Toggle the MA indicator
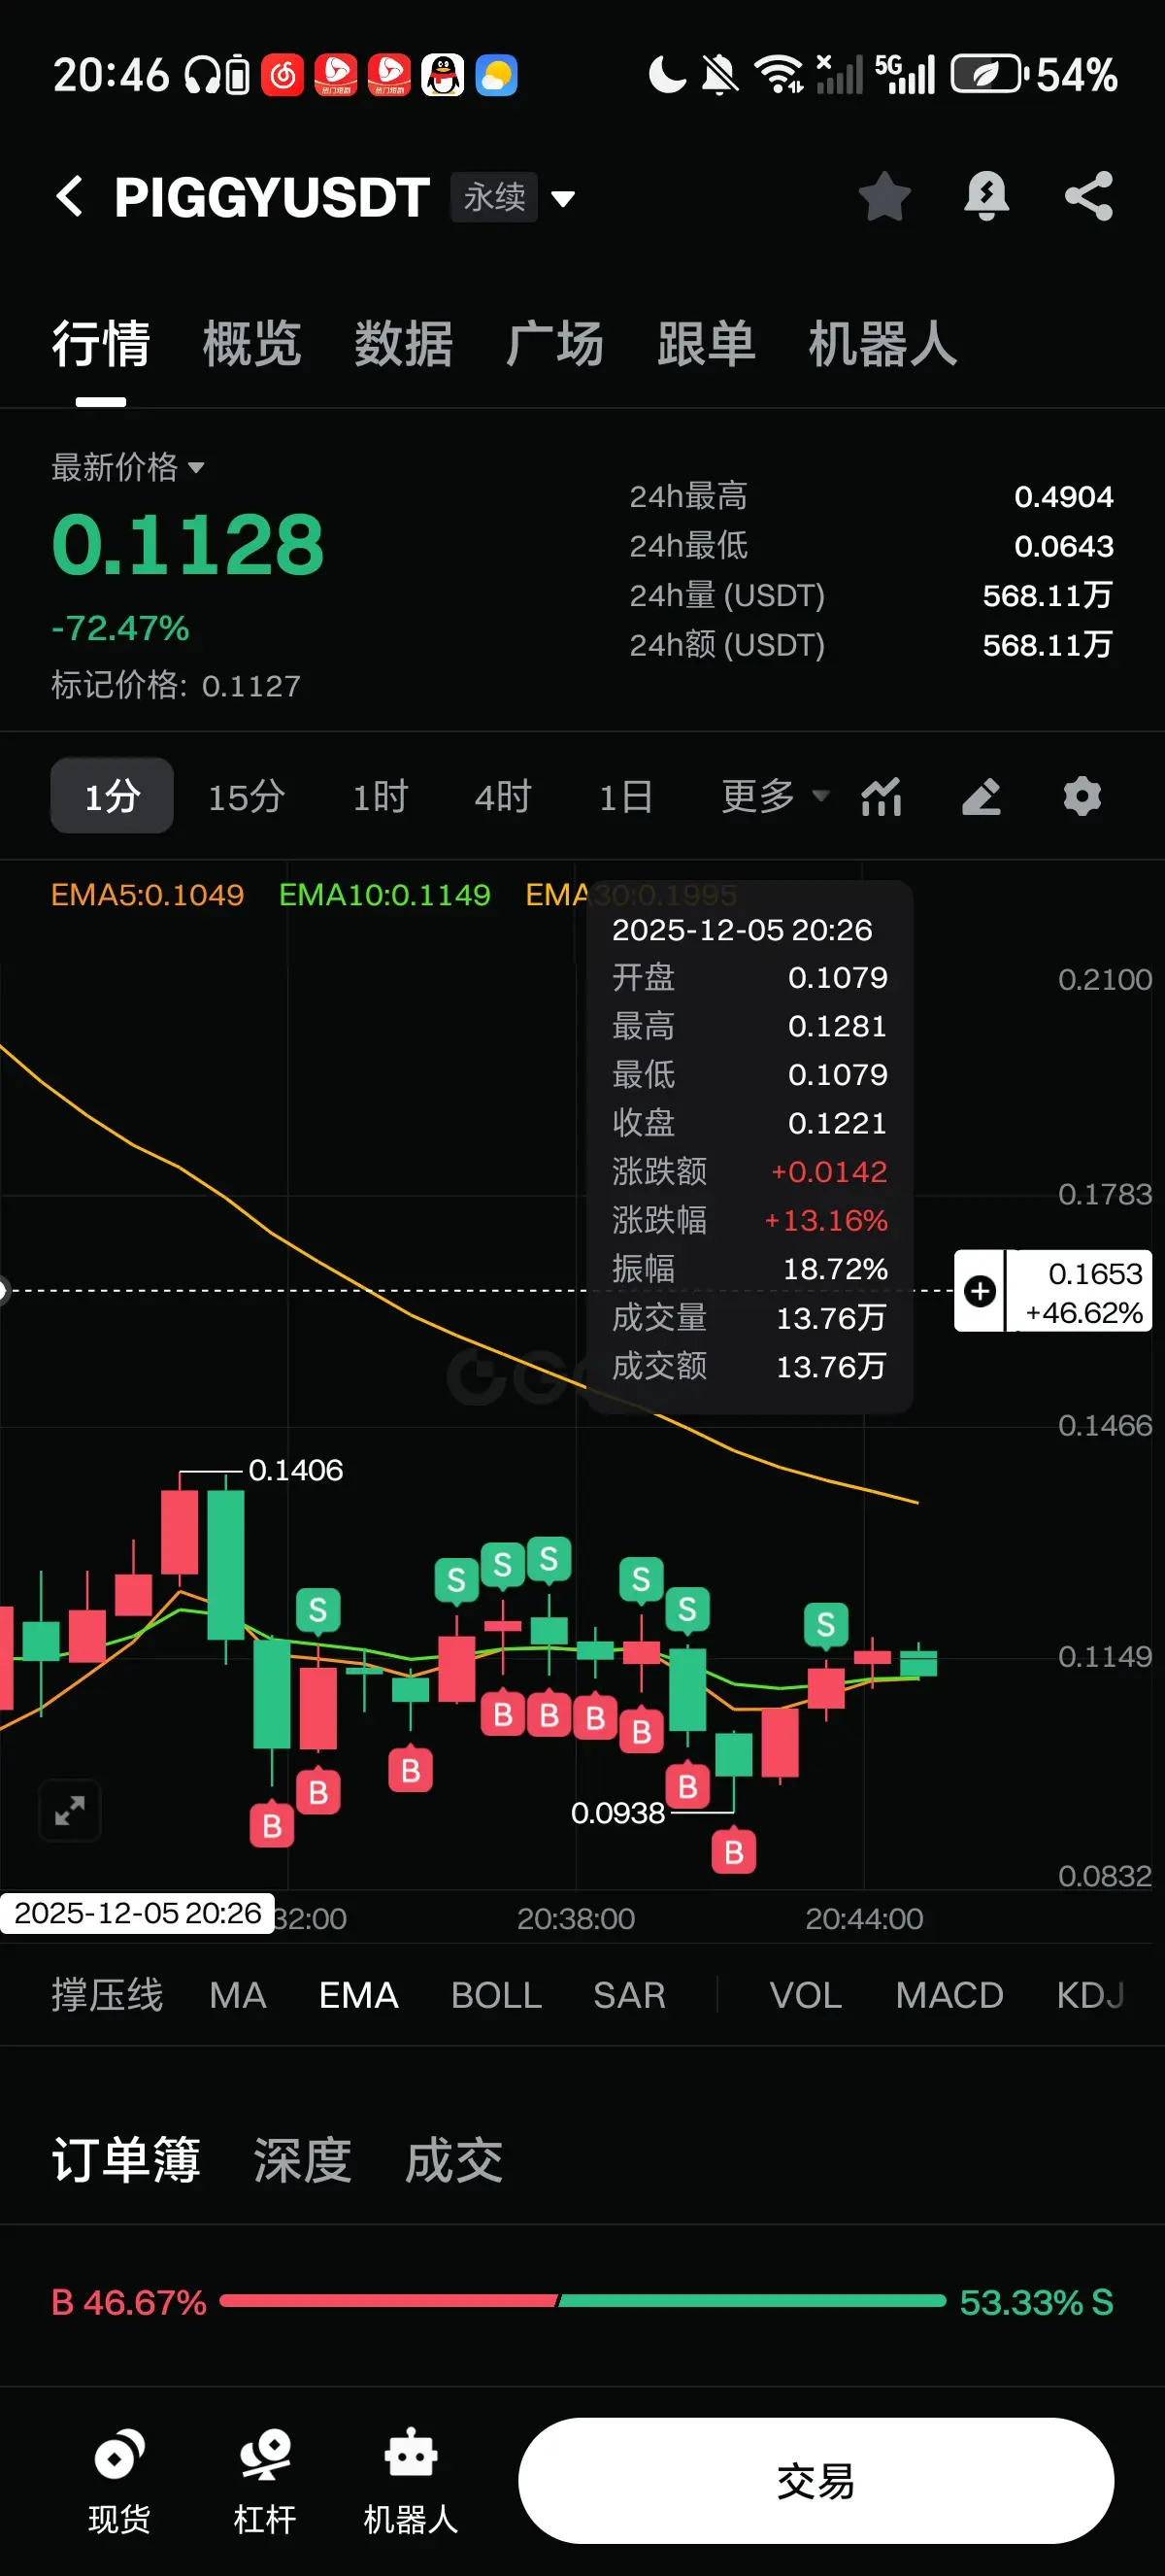The height and width of the screenshot is (2576, 1165). [238, 1995]
